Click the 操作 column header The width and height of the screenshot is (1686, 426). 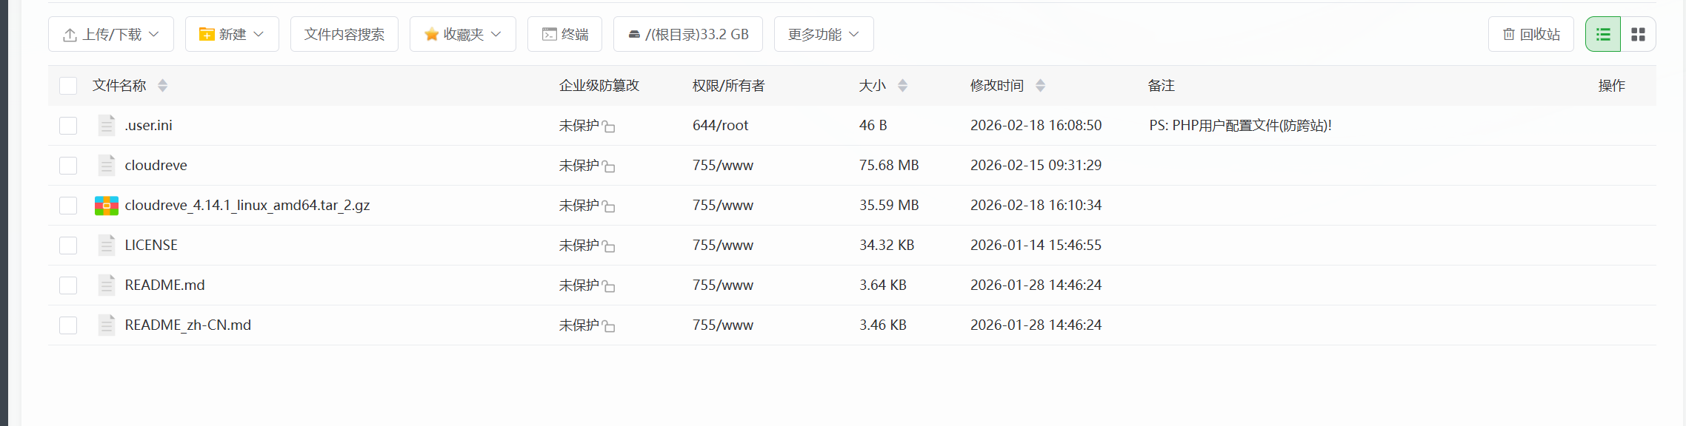[1612, 86]
